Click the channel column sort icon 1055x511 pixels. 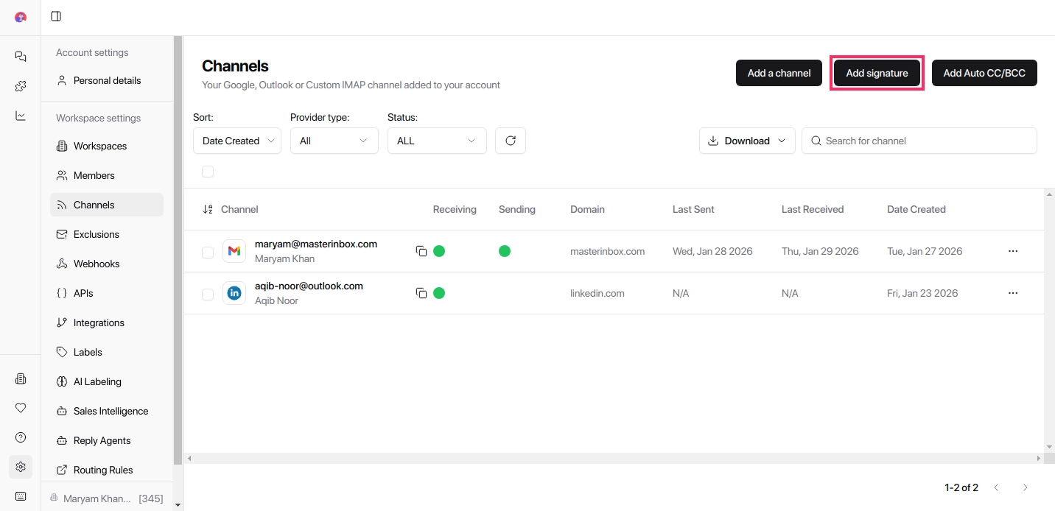(x=208, y=209)
